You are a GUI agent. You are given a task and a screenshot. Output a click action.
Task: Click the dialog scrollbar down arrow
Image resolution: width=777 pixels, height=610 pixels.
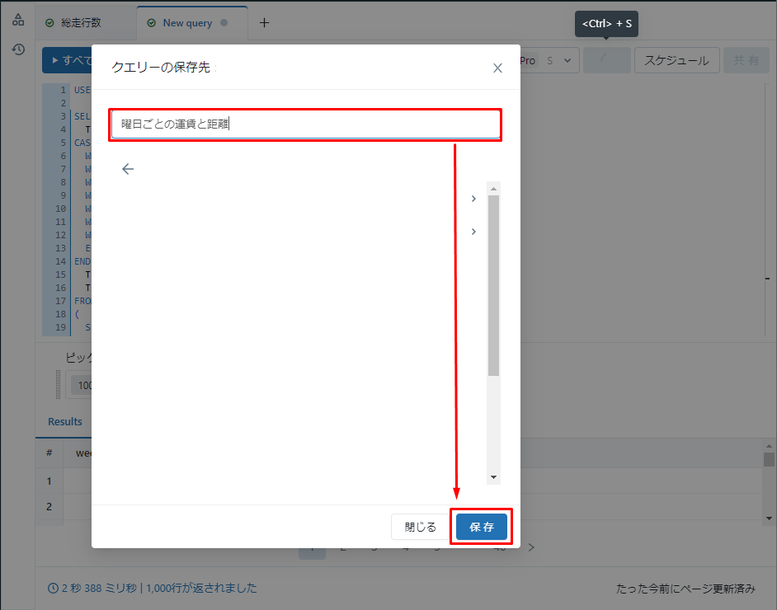(x=493, y=477)
